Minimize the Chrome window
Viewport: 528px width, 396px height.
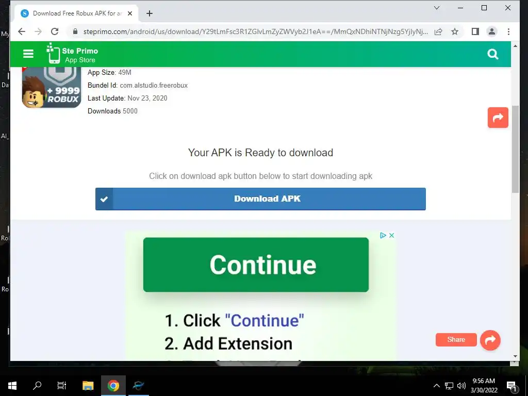pos(460,8)
